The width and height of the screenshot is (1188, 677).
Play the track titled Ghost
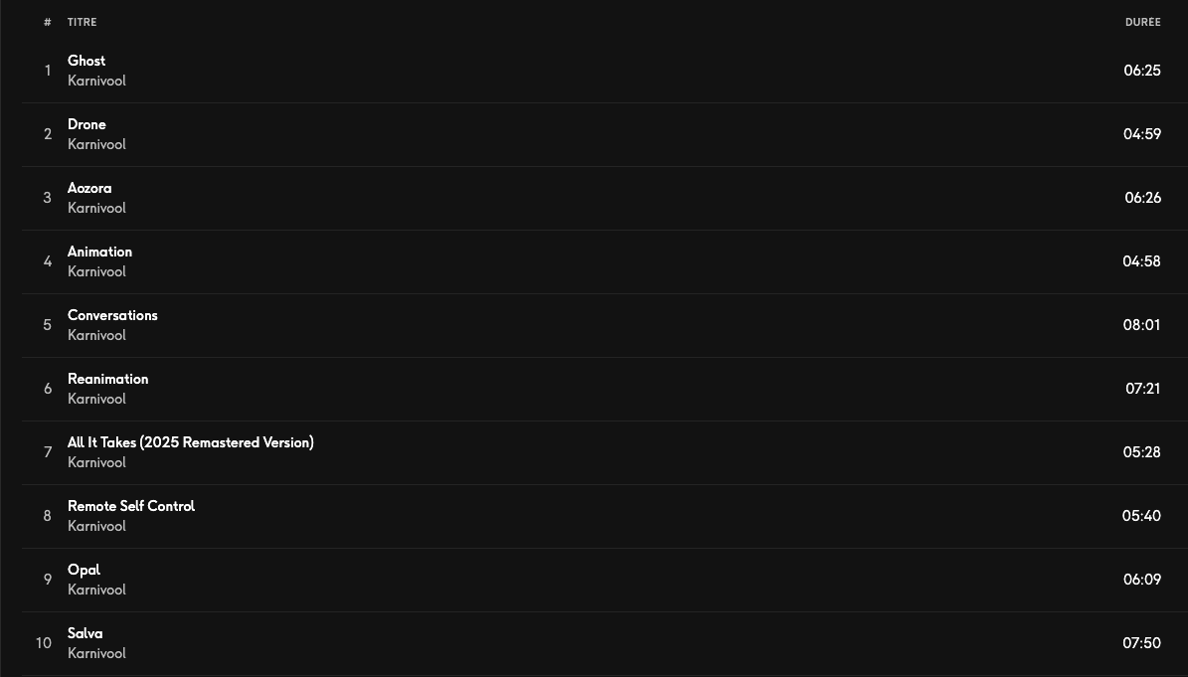pyautogui.click(x=86, y=61)
